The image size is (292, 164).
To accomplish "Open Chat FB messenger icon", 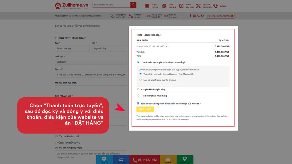I will coord(104,159).
